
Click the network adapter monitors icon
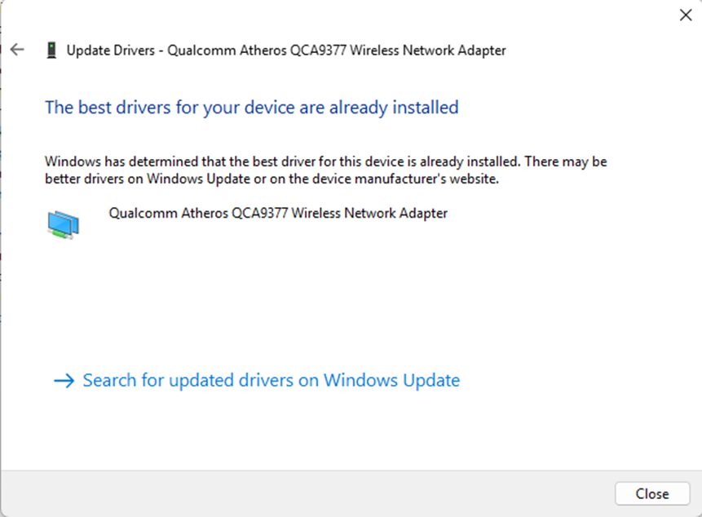pyautogui.click(x=63, y=223)
